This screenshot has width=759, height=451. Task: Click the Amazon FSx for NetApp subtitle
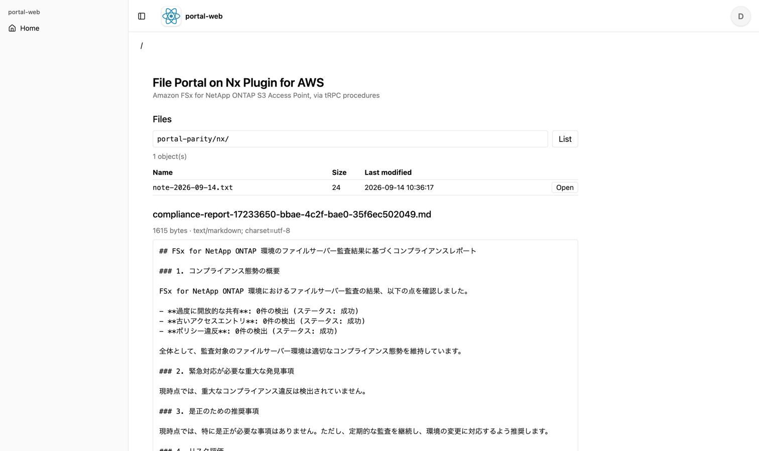(x=266, y=95)
